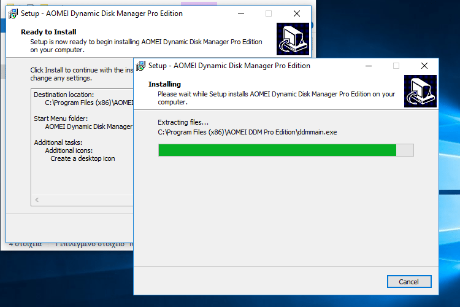Click the 'Installing' heading
Viewport: 460px width, 307px height.
tap(164, 84)
